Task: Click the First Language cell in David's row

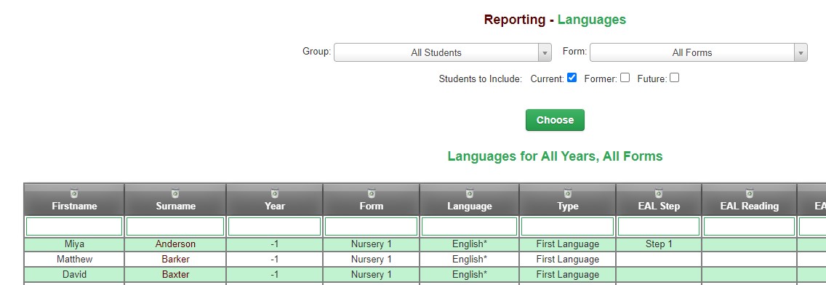Action: click(567, 275)
